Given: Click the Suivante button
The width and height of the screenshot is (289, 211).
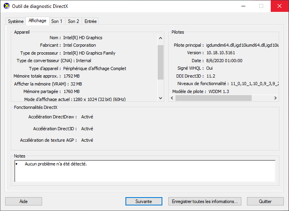Looking at the screenshot, I should (144, 201).
